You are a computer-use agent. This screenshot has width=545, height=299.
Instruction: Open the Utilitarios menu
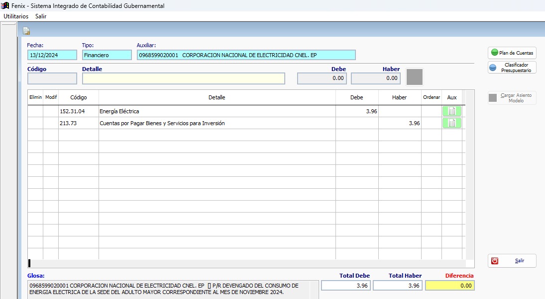[x=16, y=16]
